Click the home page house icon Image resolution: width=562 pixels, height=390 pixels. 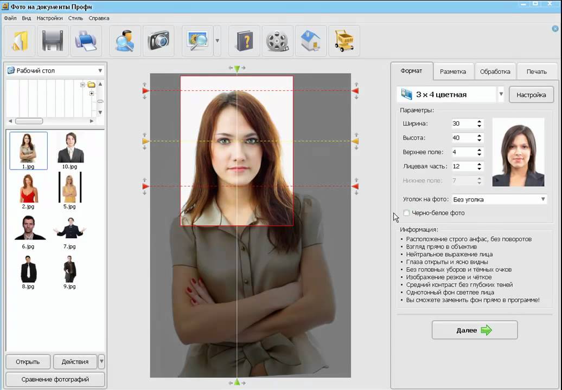coord(311,41)
